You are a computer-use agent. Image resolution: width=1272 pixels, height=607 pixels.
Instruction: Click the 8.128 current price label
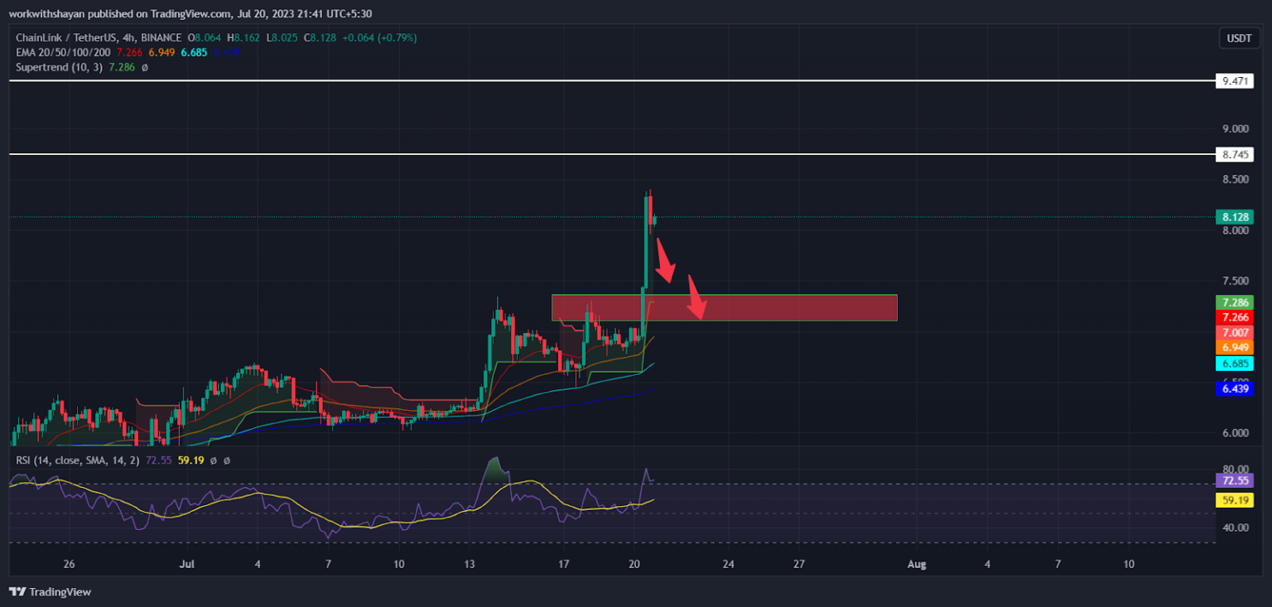coord(1234,217)
